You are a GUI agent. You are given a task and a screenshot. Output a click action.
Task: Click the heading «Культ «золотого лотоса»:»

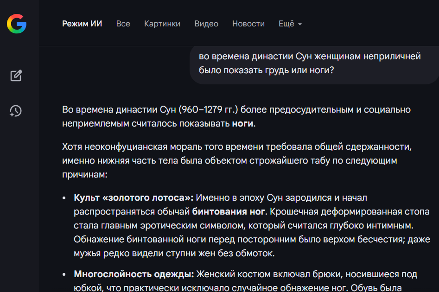(x=134, y=198)
